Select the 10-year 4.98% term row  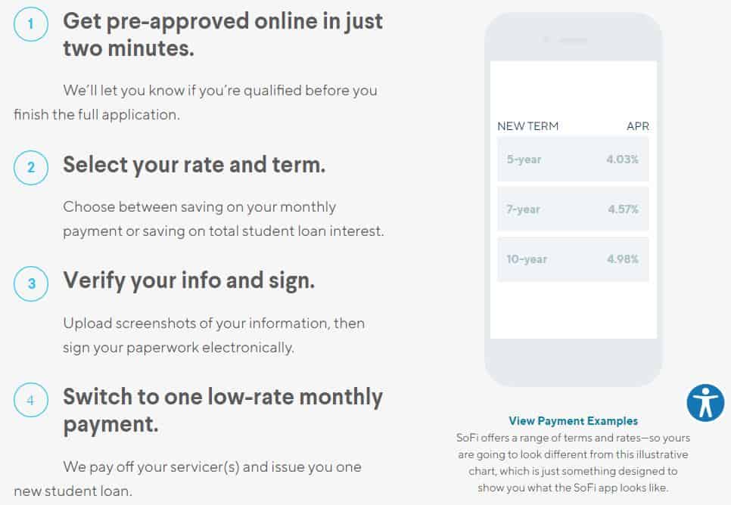[573, 259]
